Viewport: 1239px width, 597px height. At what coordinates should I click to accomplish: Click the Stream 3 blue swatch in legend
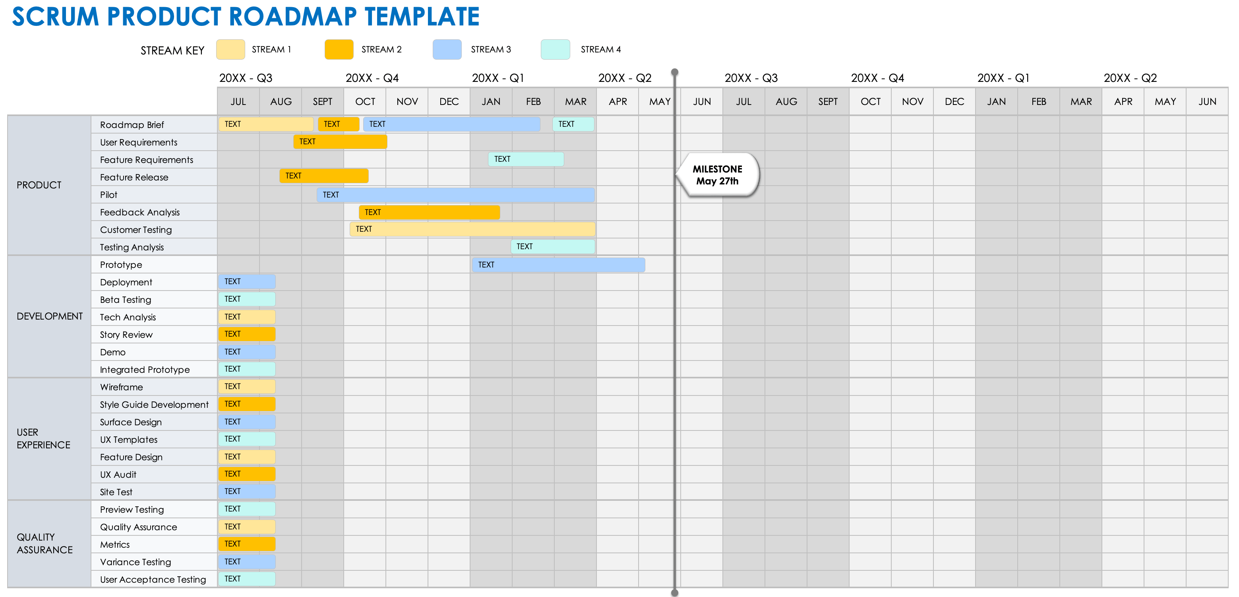pos(447,50)
